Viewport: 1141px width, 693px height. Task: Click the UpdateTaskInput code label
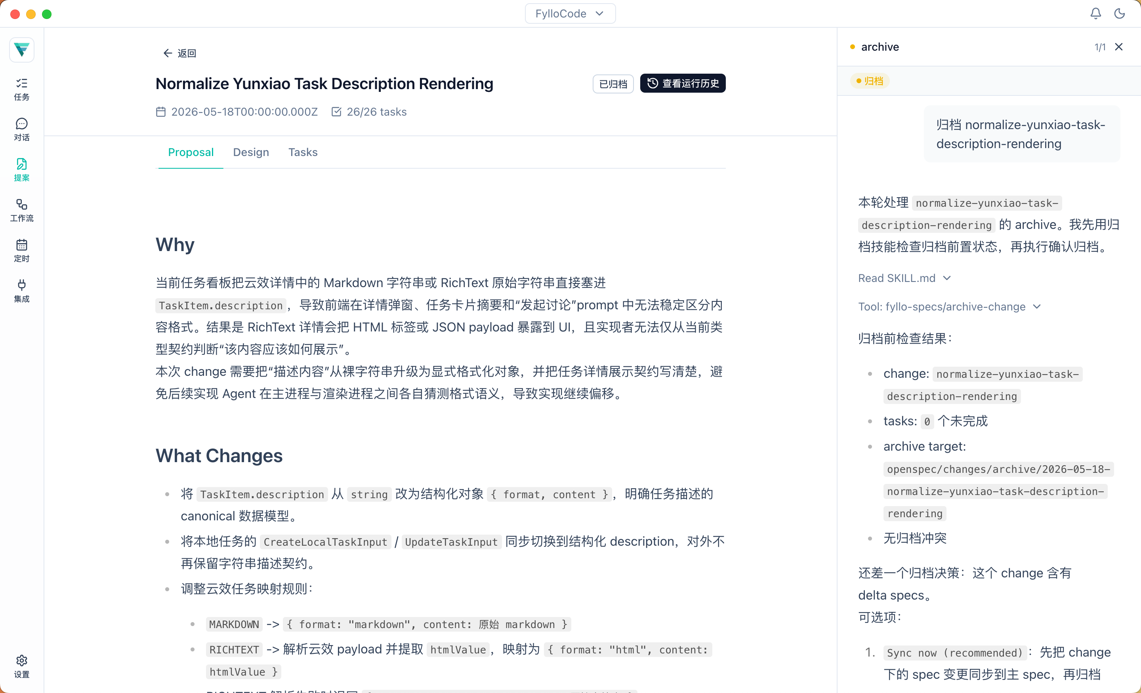pos(451,542)
